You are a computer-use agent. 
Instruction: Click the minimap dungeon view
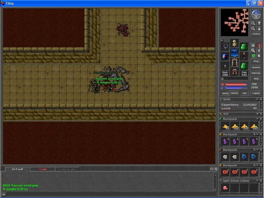click(234, 22)
